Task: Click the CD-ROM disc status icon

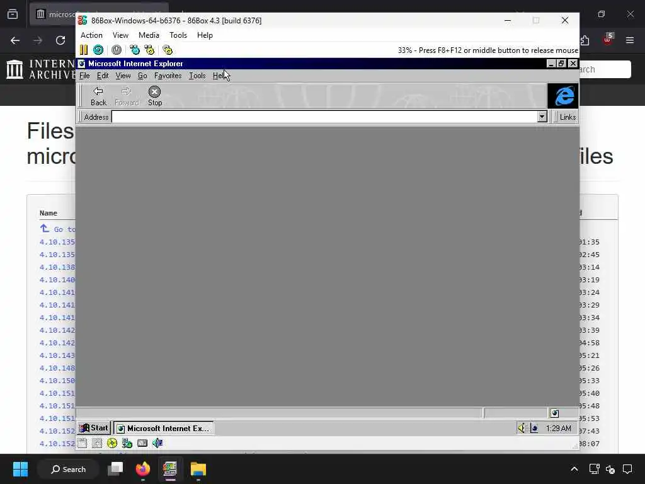Action: (x=112, y=443)
